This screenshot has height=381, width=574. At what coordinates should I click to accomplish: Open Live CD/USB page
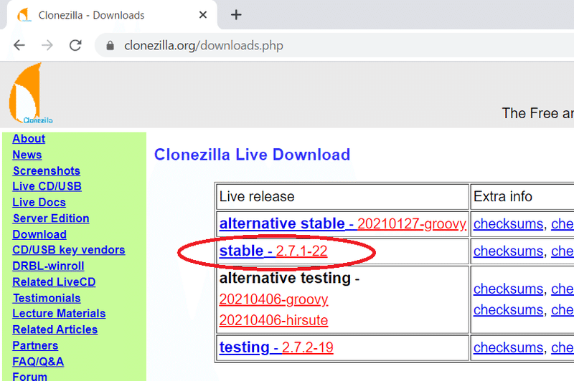click(x=47, y=186)
